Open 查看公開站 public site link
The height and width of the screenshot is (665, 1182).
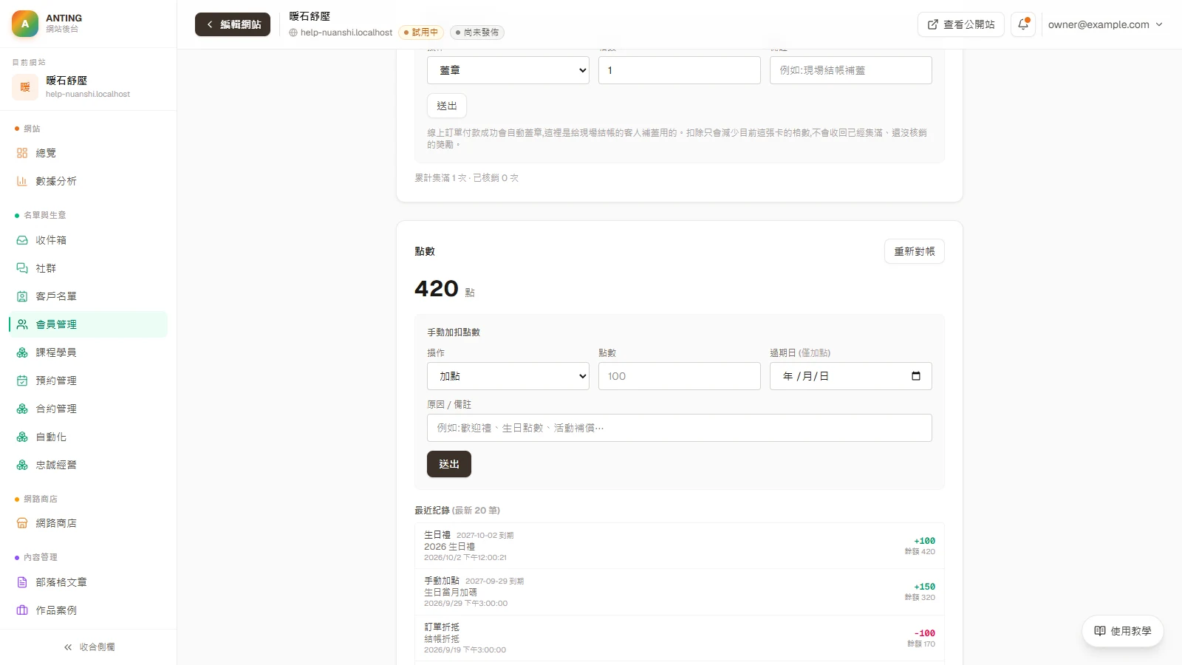(960, 24)
